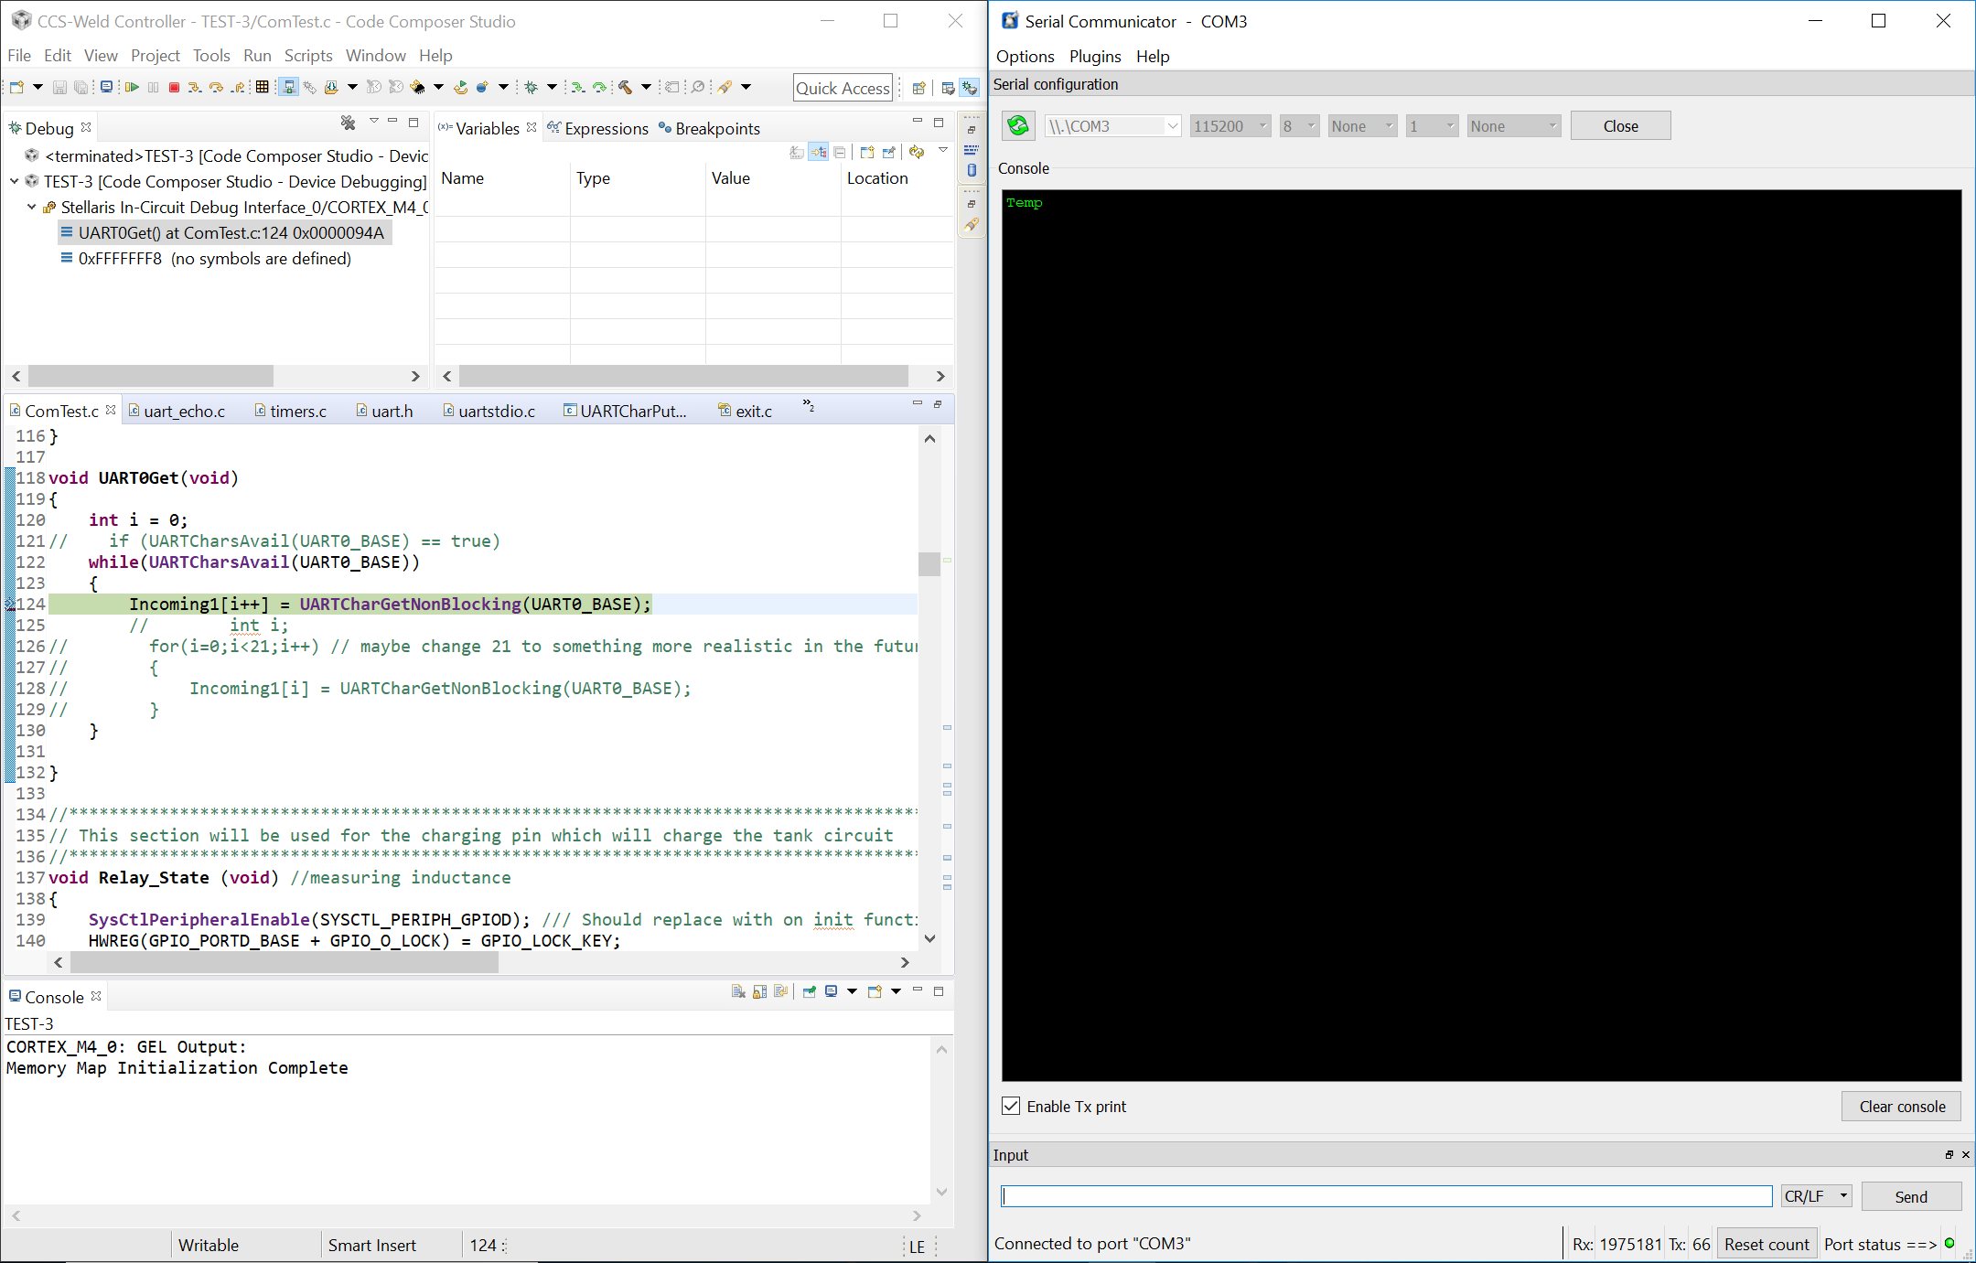Click Remove All Terminated Launches icon in Debug view
This screenshot has width=1976, height=1263.
(x=349, y=123)
